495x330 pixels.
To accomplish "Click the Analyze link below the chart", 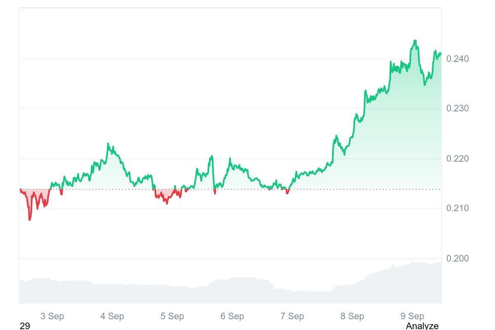I will coord(422,326).
